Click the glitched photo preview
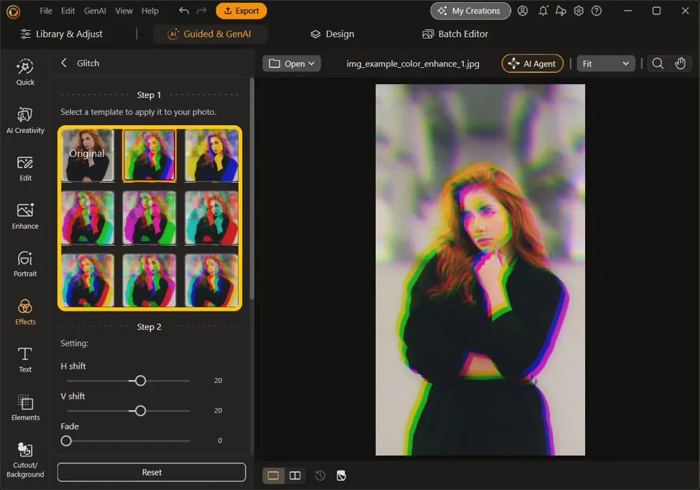This screenshot has width=700, height=490. coord(480,269)
